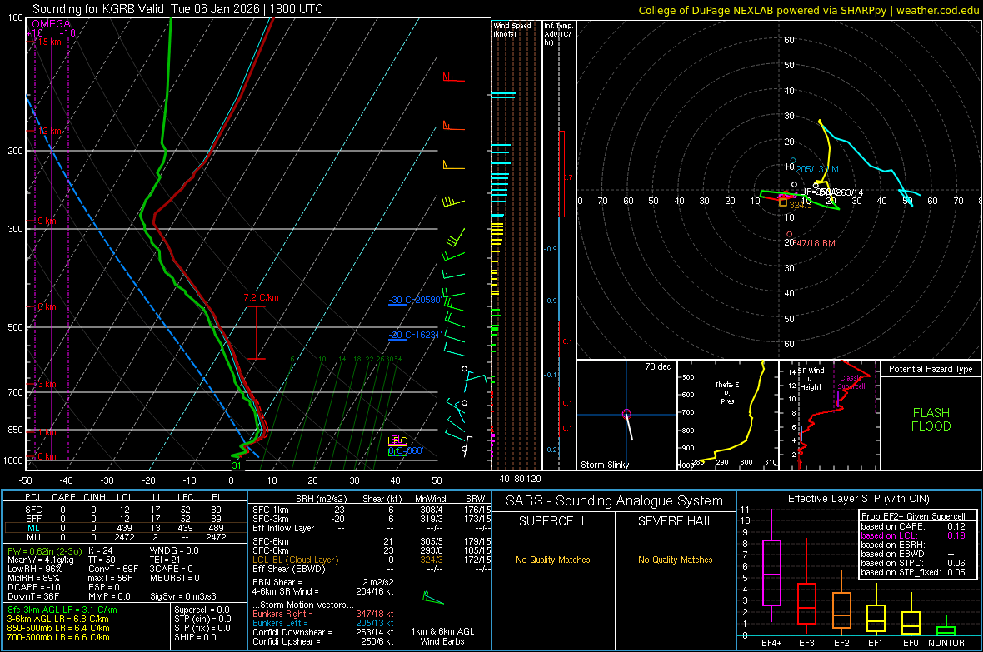Select the SFC parcel row in PCL table
Viewport: 983px width, 652px height.
(x=124, y=510)
